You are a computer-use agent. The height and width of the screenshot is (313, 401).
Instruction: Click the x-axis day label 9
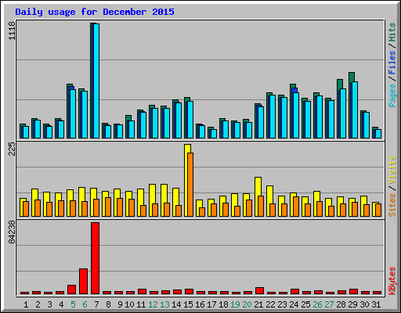point(120,304)
